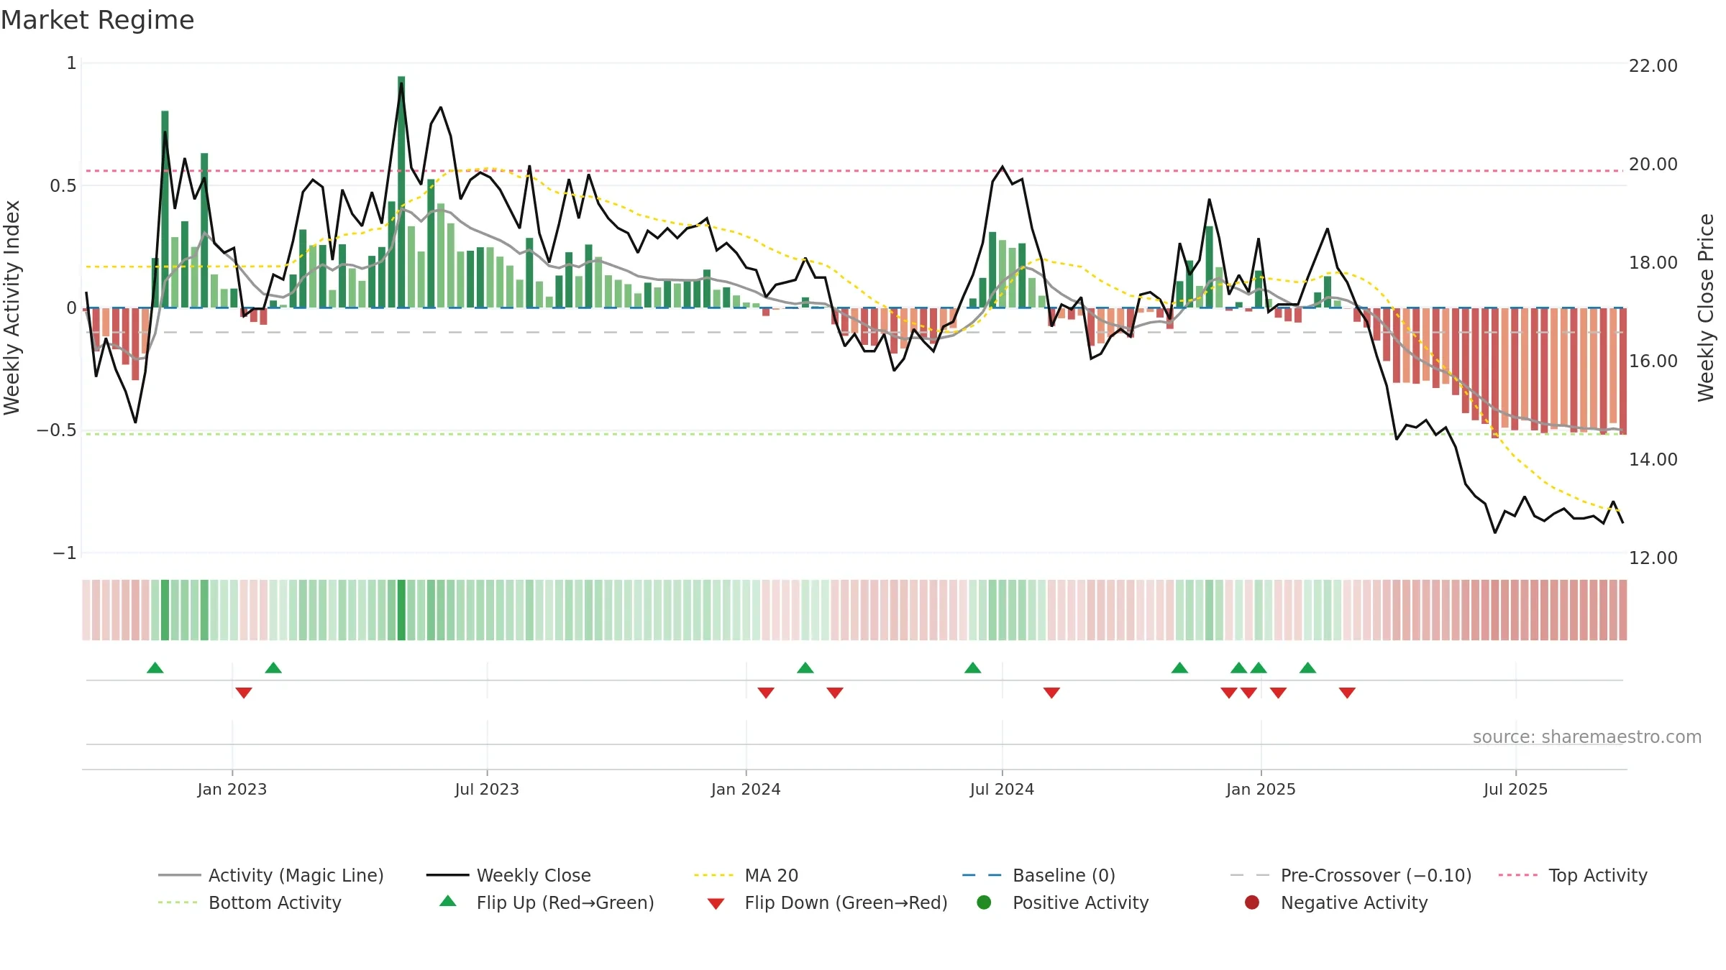Screen dimensions: 1726x970
Task: Click the Jan 2023 axis label
Action: [x=232, y=789]
